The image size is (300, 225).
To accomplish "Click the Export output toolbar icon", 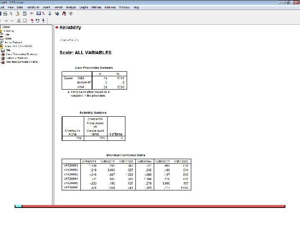I will click(x=17, y=13).
